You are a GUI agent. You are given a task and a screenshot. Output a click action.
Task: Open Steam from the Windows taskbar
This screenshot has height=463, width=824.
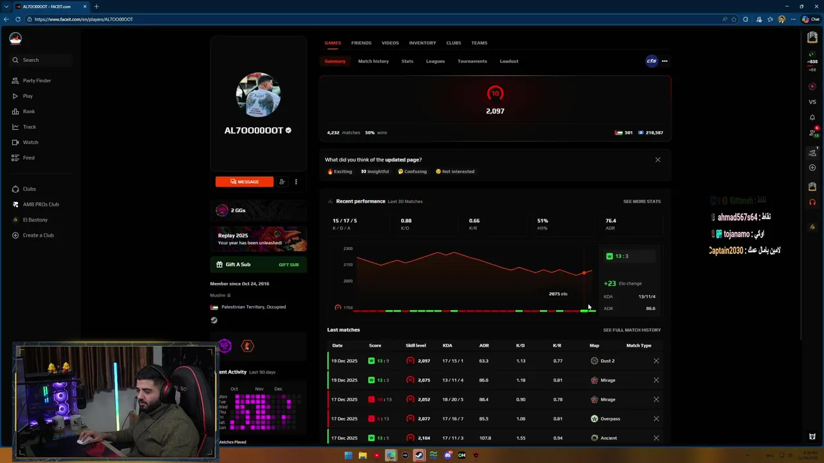click(419, 455)
